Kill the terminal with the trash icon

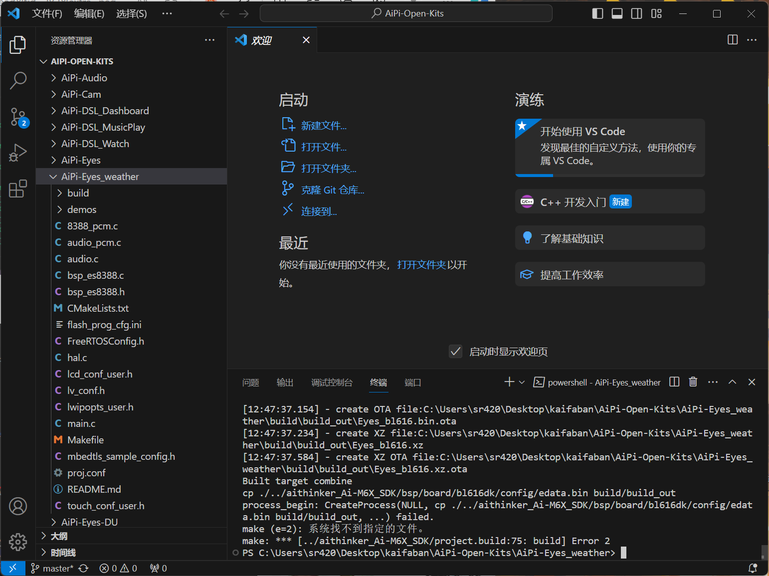[x=693, y=382]
